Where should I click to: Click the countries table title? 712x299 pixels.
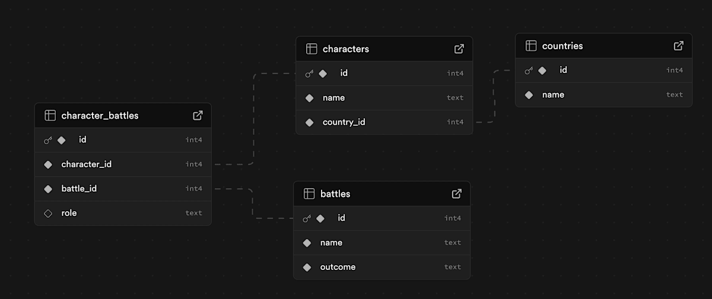tap(562, 46)
